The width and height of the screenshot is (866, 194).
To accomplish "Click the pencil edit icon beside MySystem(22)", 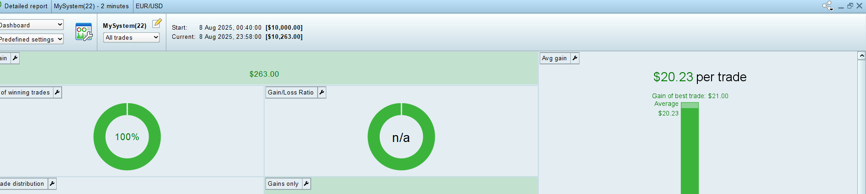I will (157, 23).
